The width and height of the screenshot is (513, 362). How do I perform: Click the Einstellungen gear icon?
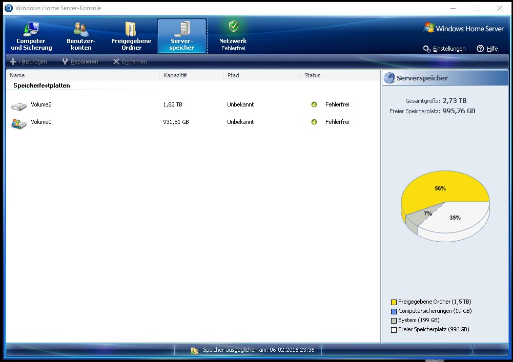(426, 49)
